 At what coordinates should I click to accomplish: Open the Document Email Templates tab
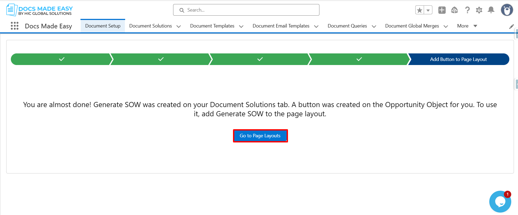click(281, 26)
